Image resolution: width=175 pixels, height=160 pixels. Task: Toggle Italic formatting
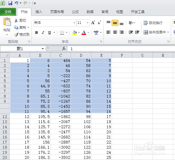43,33
